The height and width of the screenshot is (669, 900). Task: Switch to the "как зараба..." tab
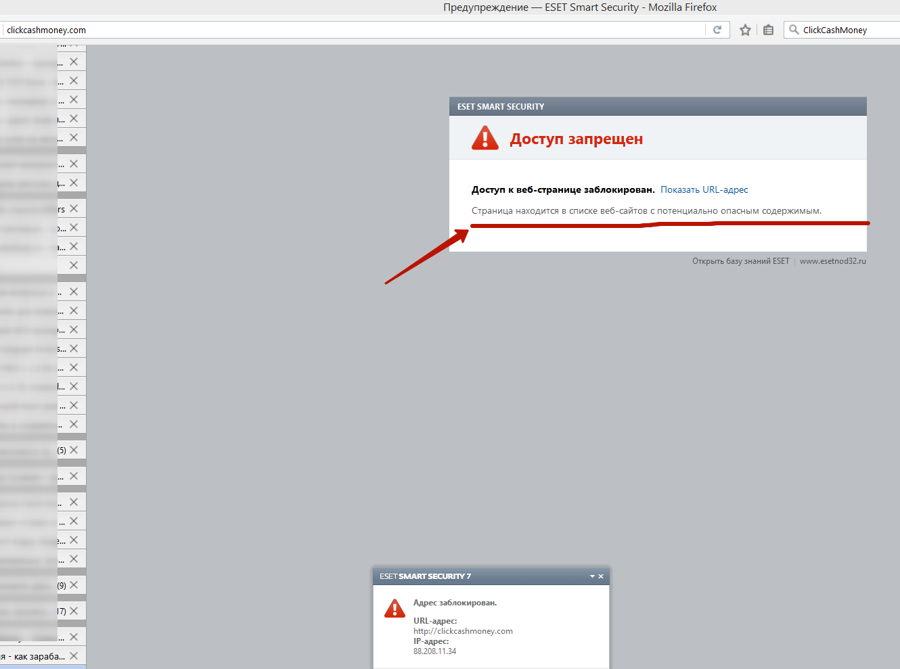point(34,656)
